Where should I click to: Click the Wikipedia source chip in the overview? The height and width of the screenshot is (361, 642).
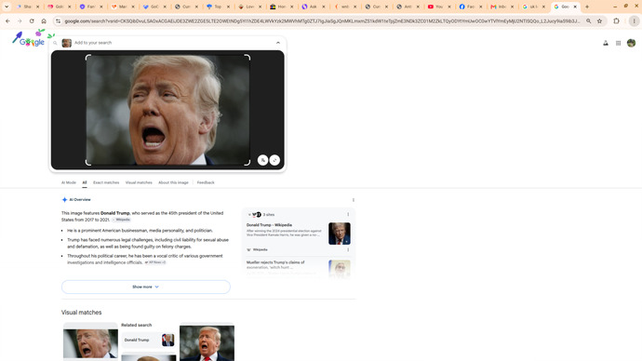(x=121, y=220)
